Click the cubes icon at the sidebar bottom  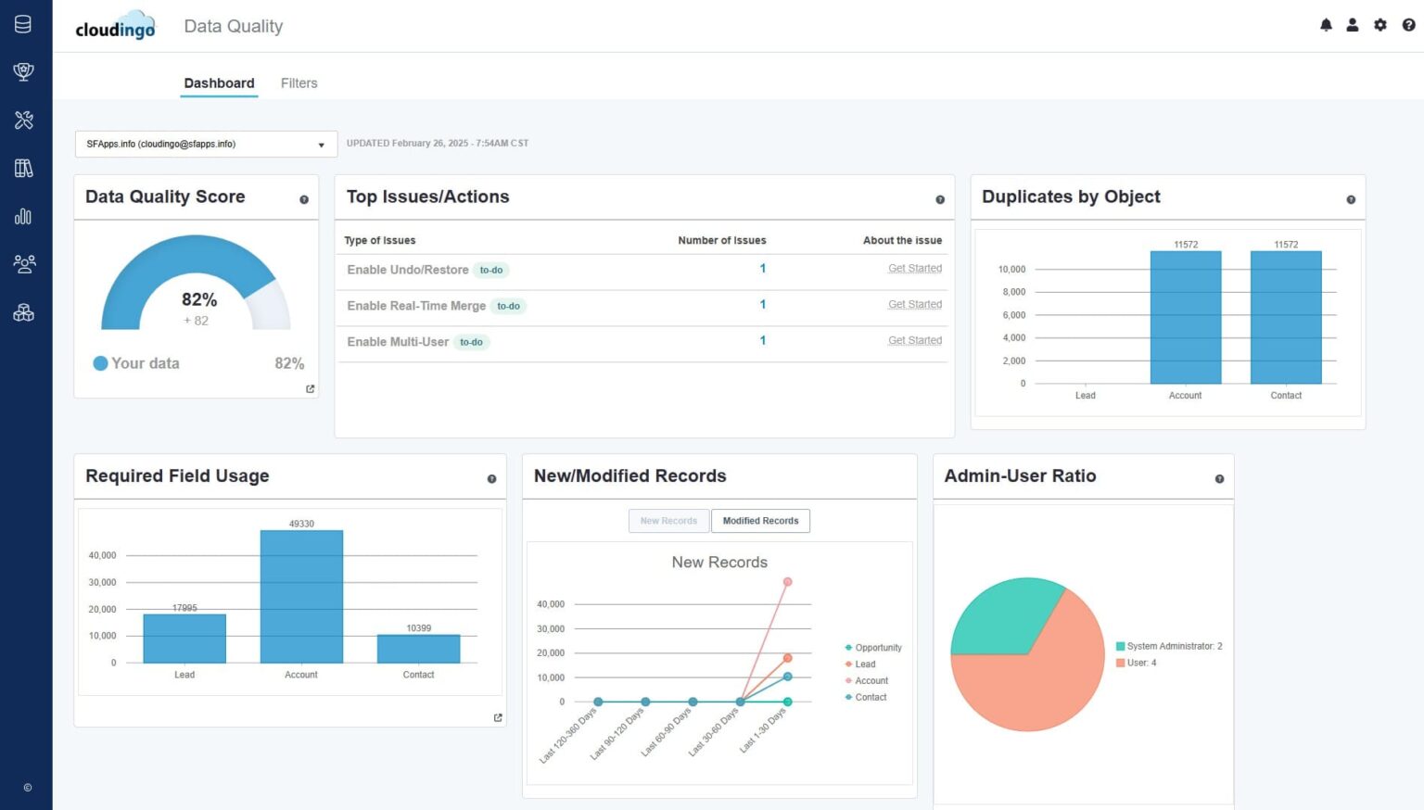tap(22, 312)
